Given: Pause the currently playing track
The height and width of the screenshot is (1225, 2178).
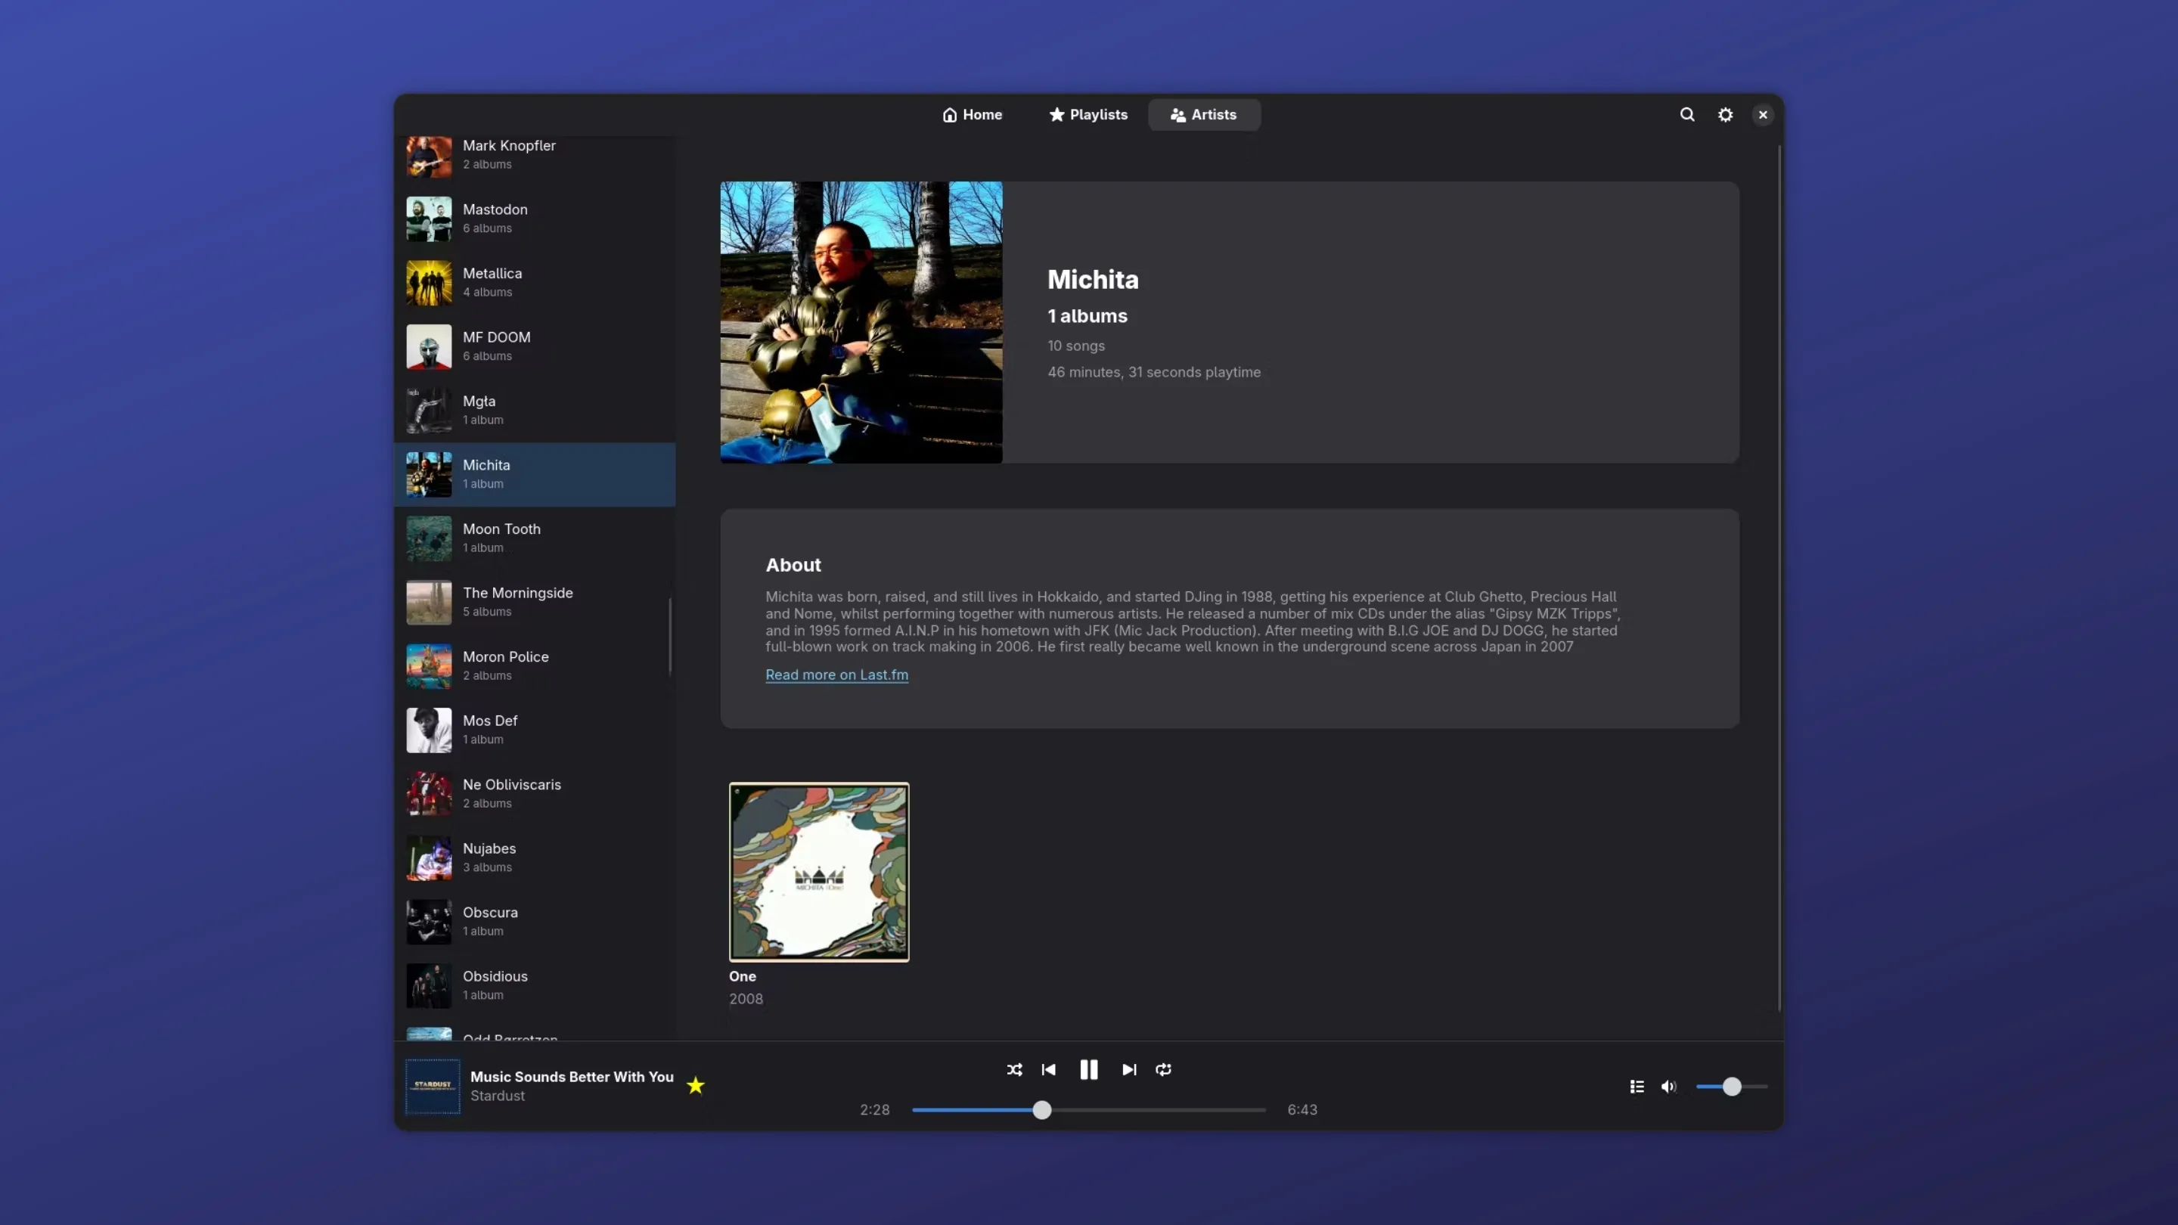Looking at the screenshot, I should (x=1089, y=1069).
